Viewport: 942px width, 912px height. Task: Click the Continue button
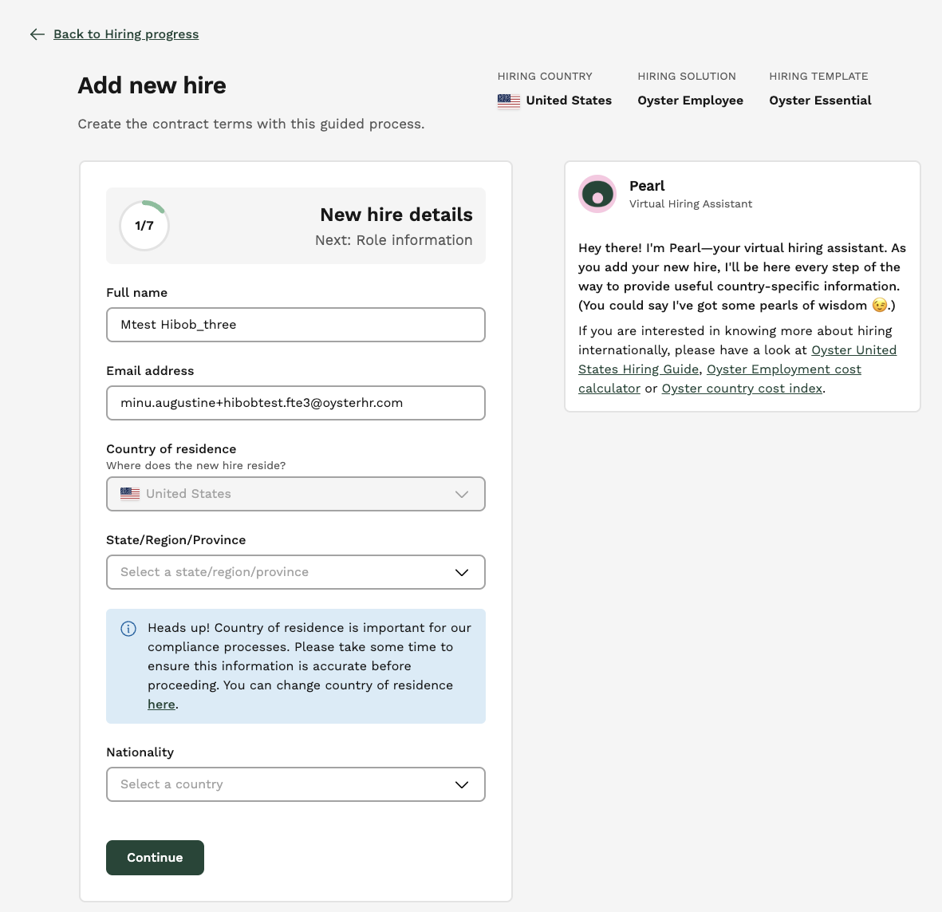[x=155, y=857]
